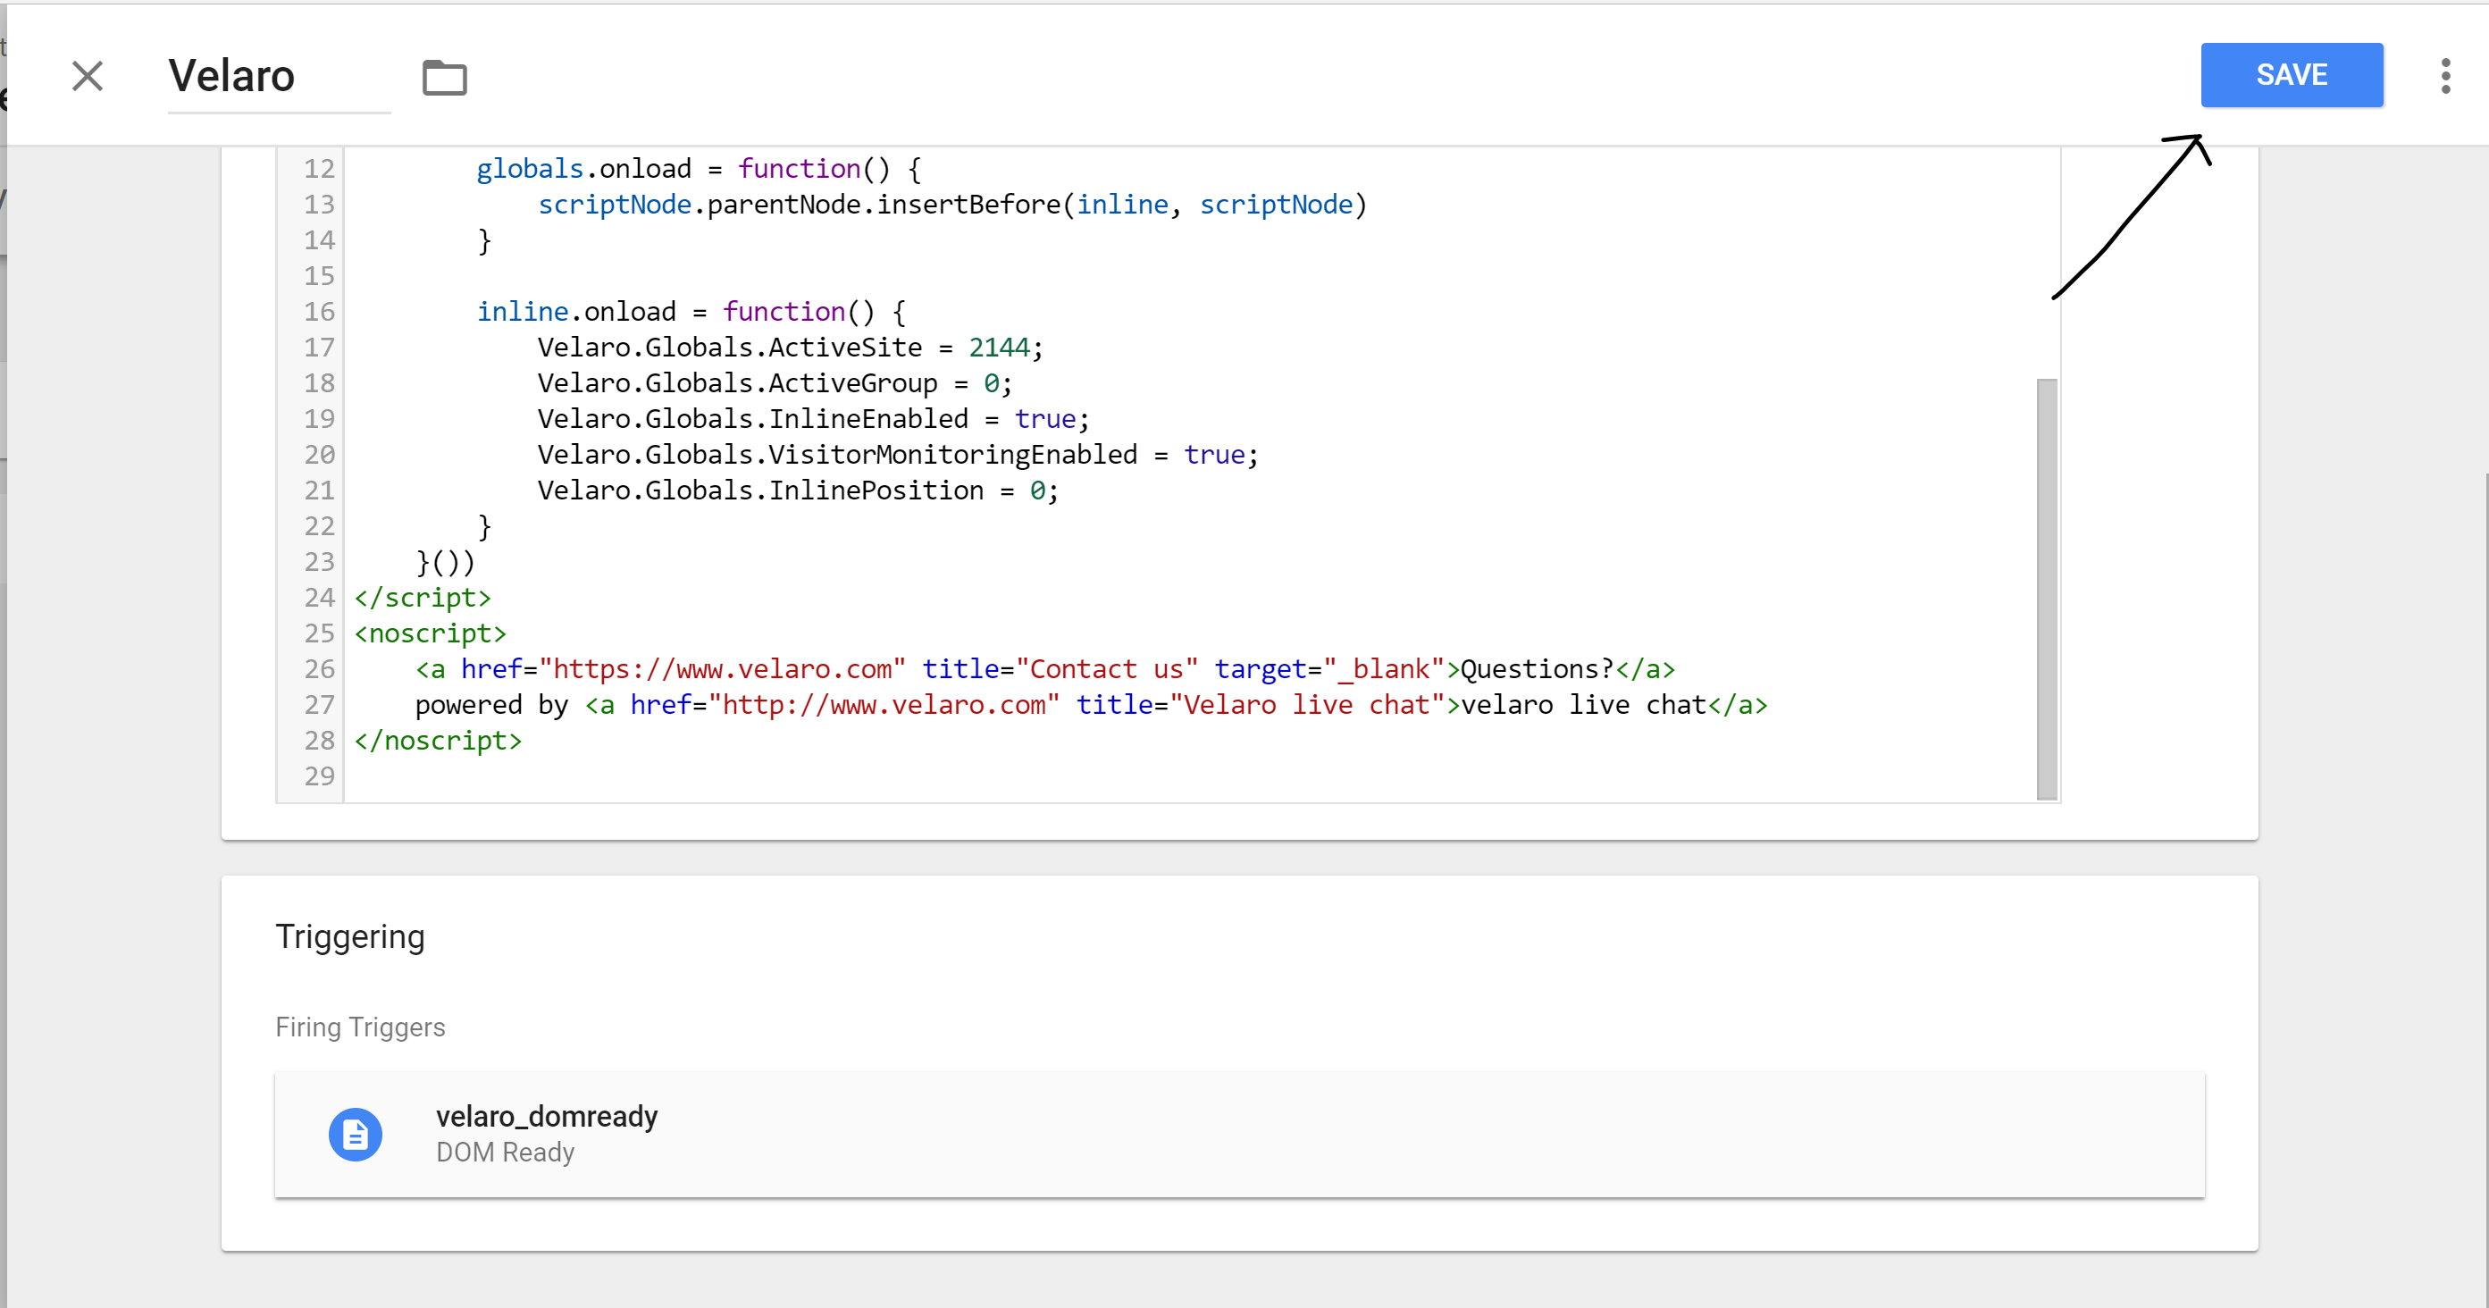Image resolution: width=2489 pixels, height=1308 pixels.
Task: Click the true value on the InlineEnabled line
Action: (1044, 419)
